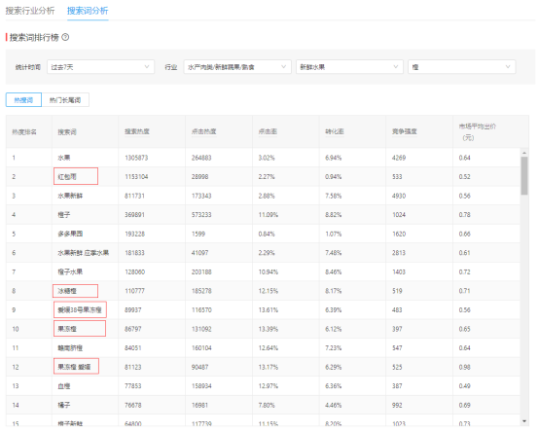
Task: Click the competition value 2813
Action: click(399, 253)
